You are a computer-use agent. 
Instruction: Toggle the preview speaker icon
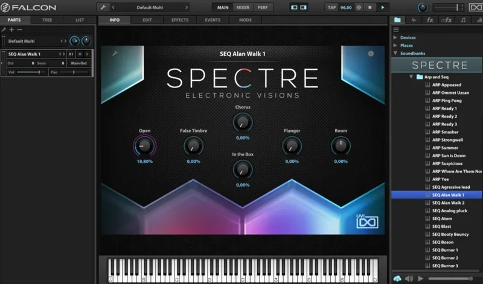[x=409, y=279]
